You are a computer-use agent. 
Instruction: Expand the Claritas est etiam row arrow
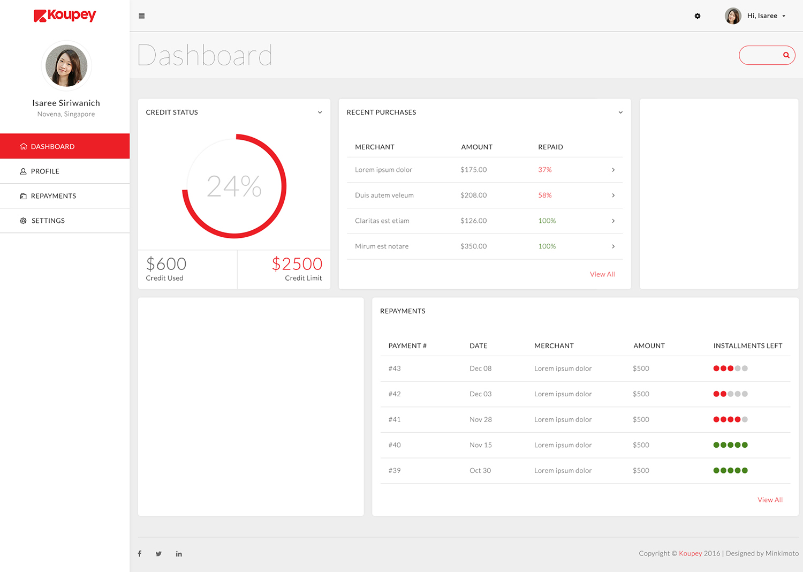point(613,221)
